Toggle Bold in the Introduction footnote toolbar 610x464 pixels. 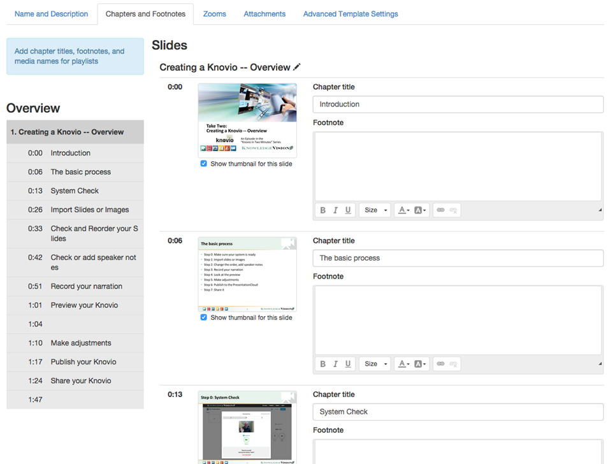click(323, 210)
